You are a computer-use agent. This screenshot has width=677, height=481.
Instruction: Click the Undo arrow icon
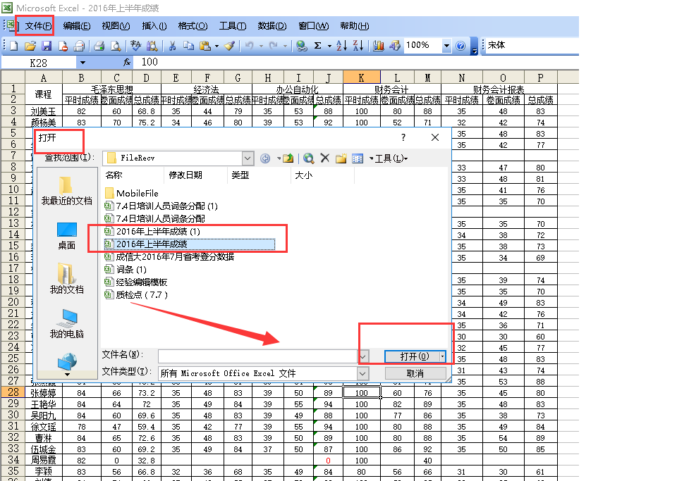coord(249,46)
